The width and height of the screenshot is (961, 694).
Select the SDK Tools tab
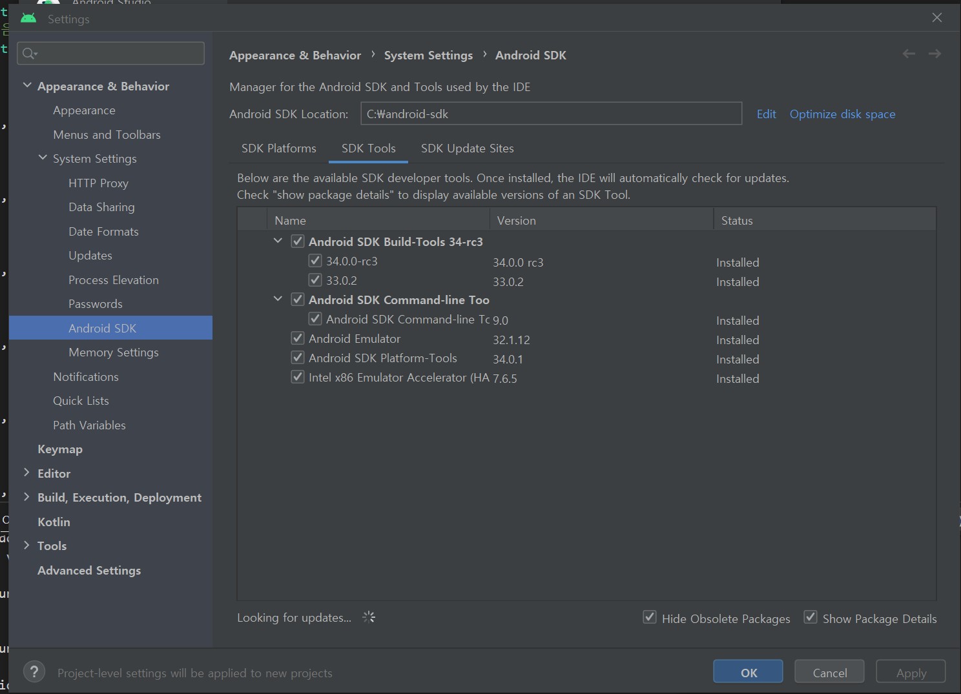click(x=369, y=148)
